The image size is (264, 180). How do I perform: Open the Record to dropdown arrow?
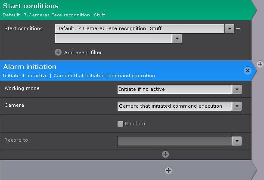[x=237, y=141]
